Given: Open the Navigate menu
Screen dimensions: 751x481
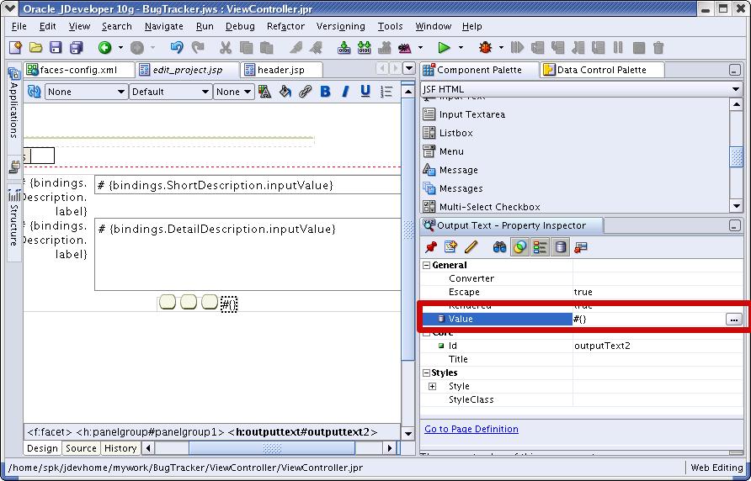Looking at the screenshot, I should point(164,26).
